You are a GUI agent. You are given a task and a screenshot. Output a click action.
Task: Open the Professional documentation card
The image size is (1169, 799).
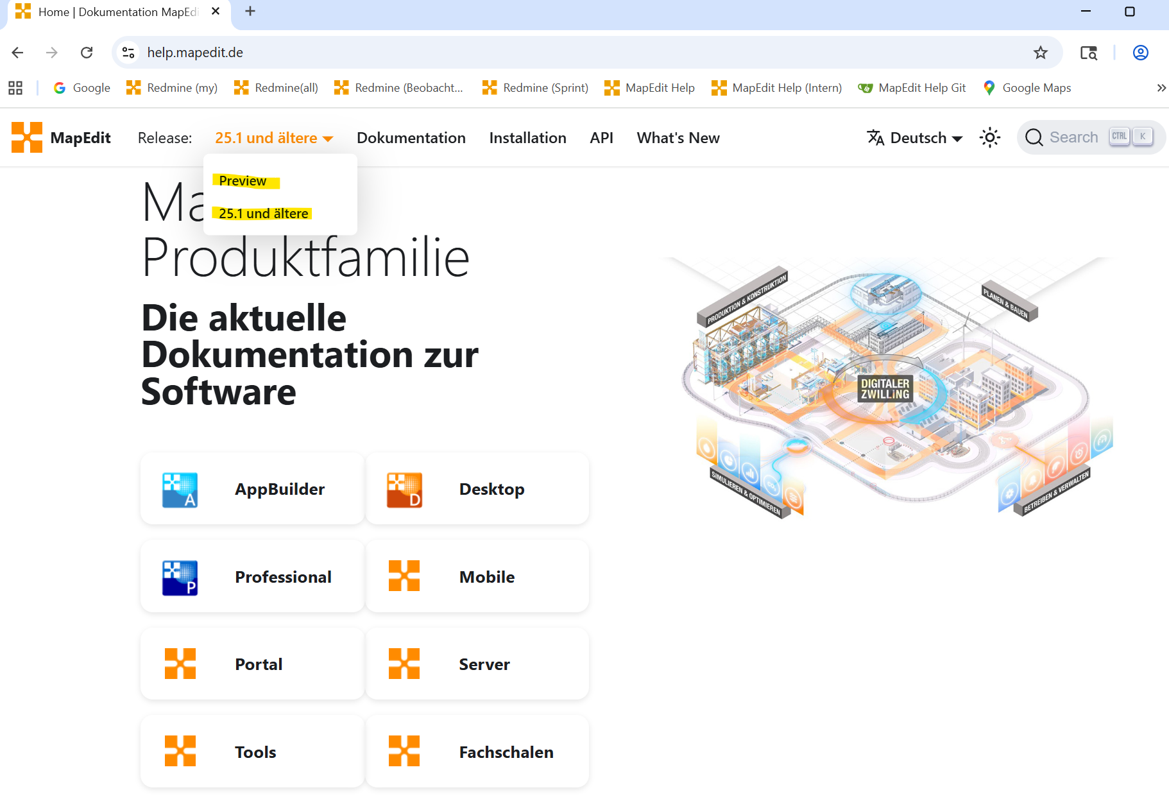point(252,576)
